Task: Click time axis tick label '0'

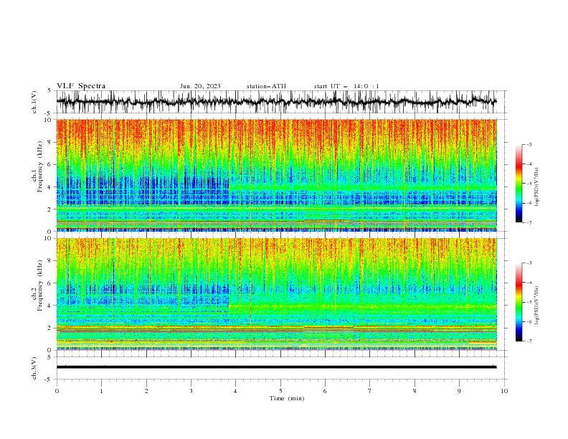Action: pyautogui.click(x=57, y=391)
